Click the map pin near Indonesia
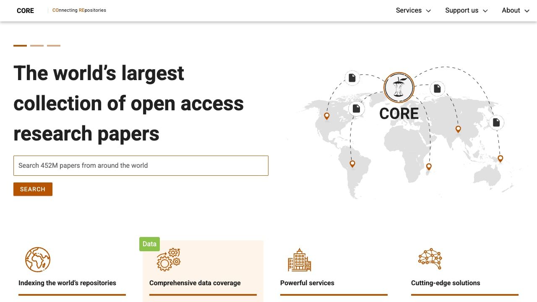The image size is (537, 302). pos(501,159)
